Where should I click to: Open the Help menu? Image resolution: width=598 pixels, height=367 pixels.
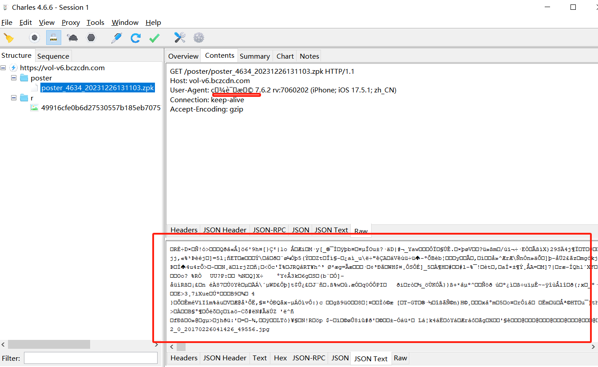click(x=153, y=23)
